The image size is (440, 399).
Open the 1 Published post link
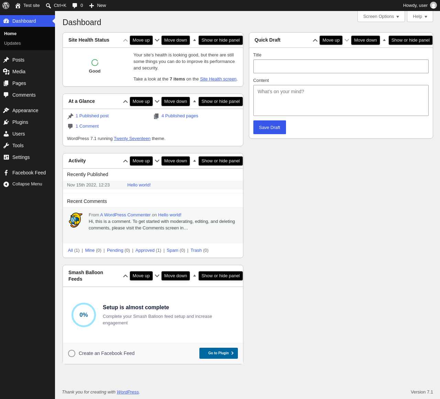92,116
